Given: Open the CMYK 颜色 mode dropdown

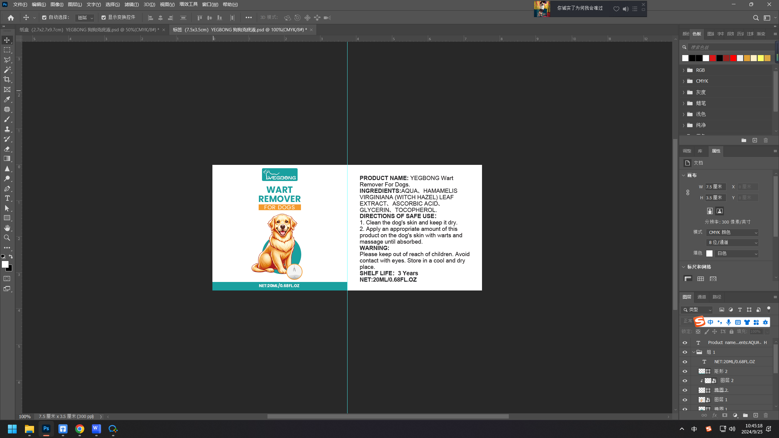Looking at the screenshot, I should tap(732, 232).
